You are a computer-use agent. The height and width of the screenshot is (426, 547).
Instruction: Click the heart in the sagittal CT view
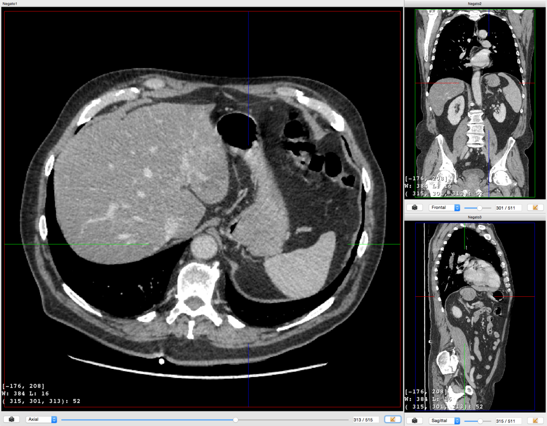[483, 274]
